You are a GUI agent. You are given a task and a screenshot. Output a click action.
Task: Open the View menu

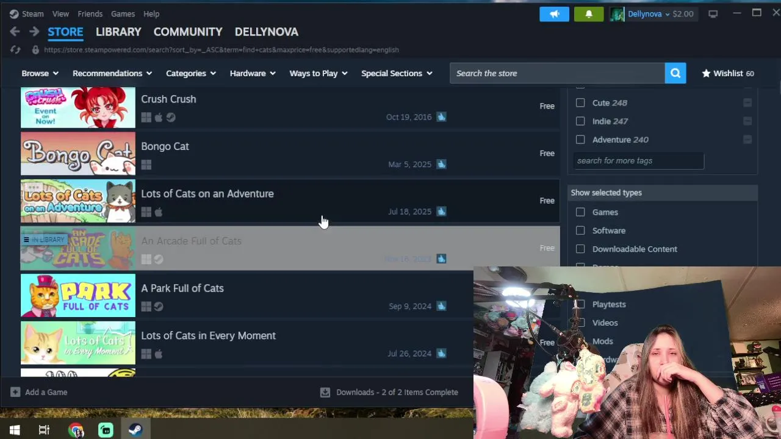click(60, 13)
